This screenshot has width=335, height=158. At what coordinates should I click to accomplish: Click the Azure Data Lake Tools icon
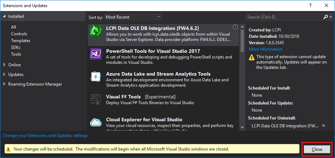point(96,77)
